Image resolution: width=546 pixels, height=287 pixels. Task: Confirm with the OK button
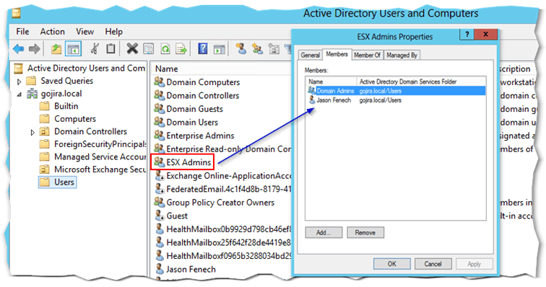[x=391, y=264]
